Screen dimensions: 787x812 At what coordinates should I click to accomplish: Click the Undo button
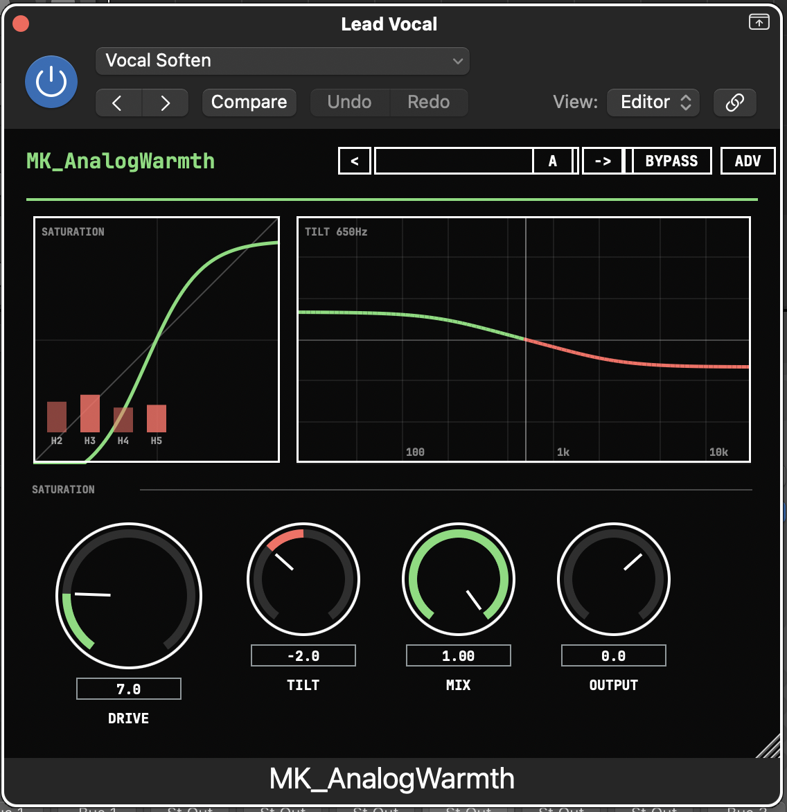[349, 103]
